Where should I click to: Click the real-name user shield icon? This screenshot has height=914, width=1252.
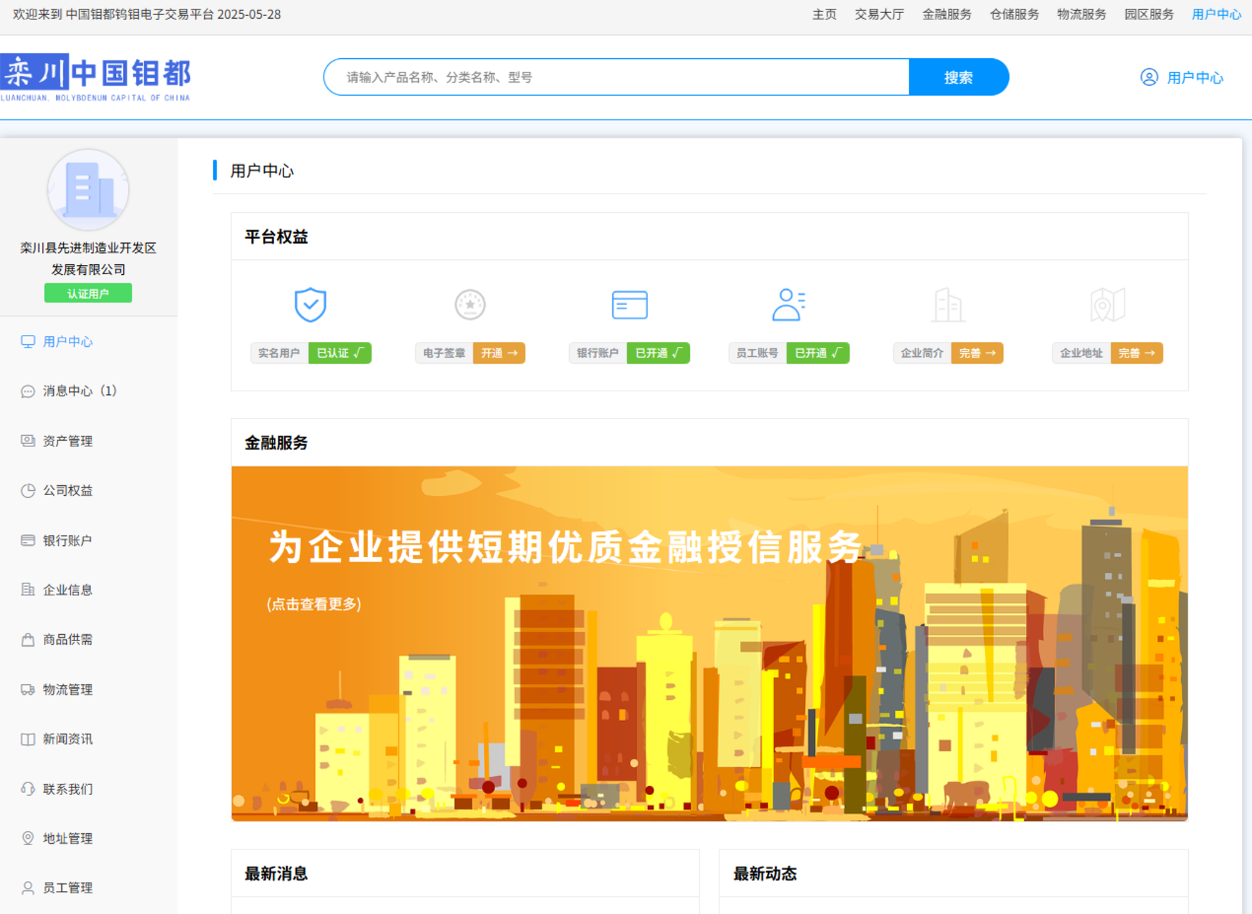point(310,305)
